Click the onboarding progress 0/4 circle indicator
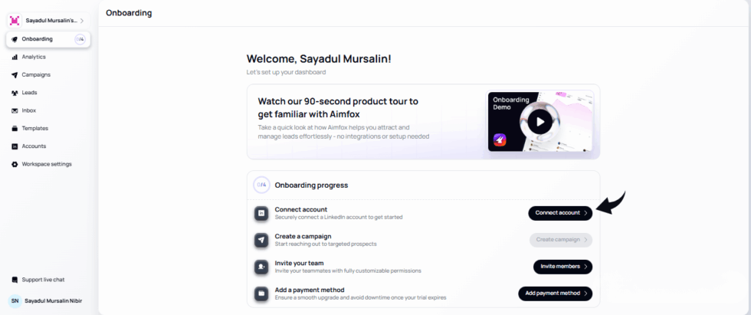751x315 pixels. [261, 185]
